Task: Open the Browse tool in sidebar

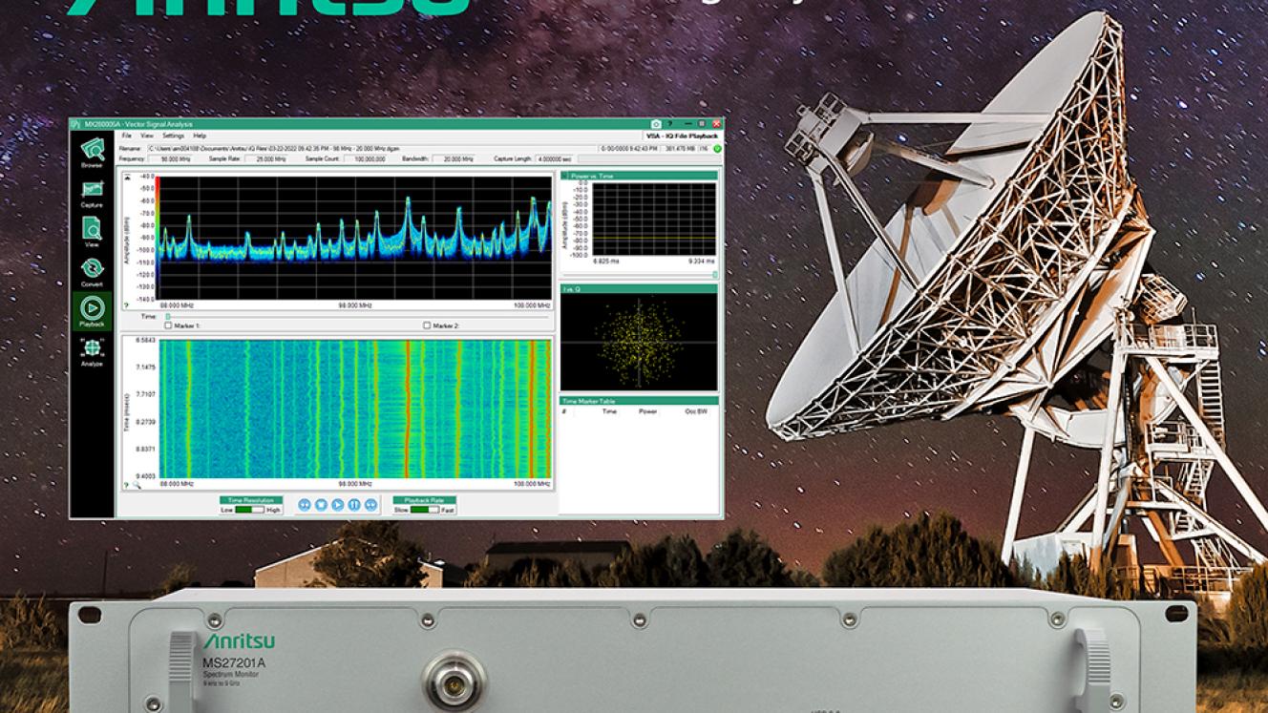Action: click(92, 152)
